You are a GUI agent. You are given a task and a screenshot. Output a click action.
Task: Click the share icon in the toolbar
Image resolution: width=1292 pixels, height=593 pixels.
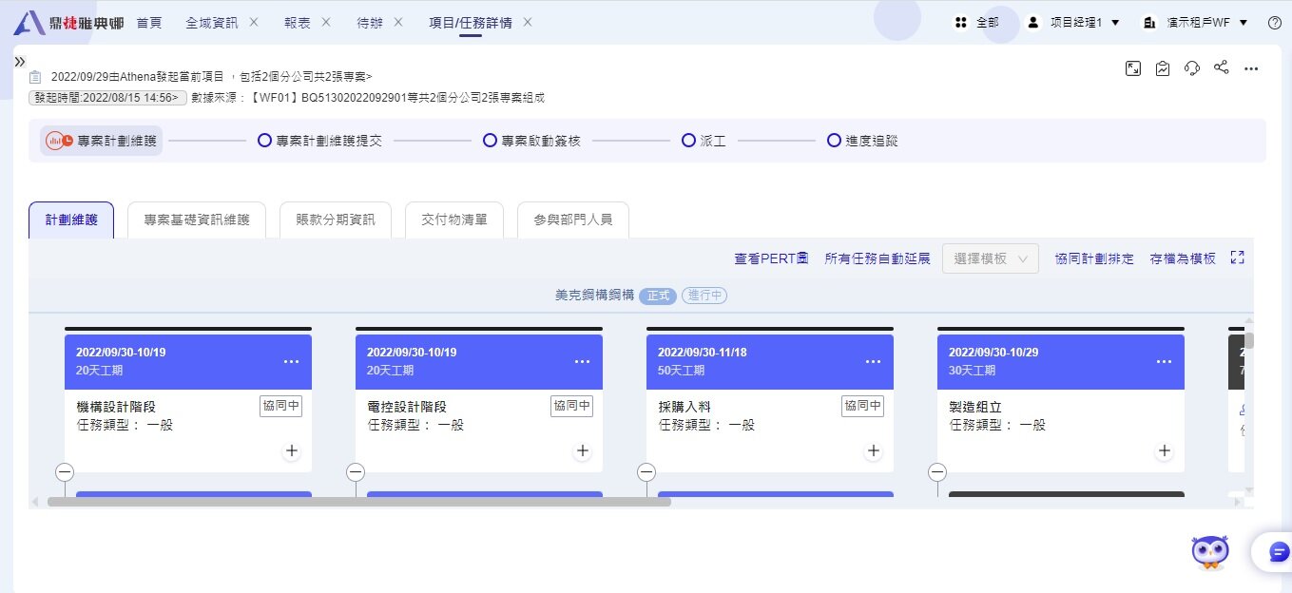(1222, 68)
